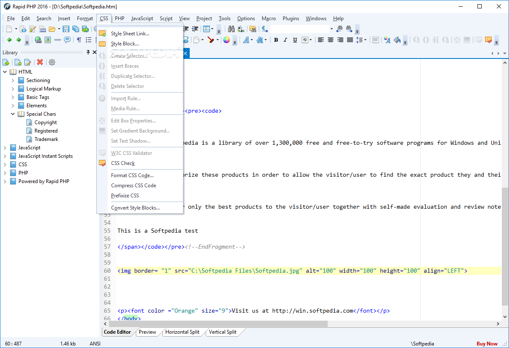
Task: Apply underline formatting with U icon
Action: [x=295, y=40]
